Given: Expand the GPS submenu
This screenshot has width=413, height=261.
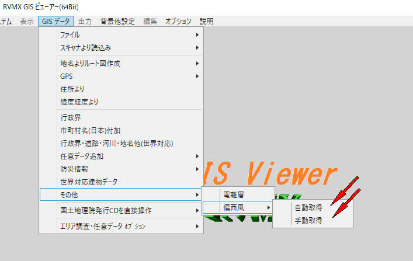Looking at the screenshot, I should click(x=66, y=76).
